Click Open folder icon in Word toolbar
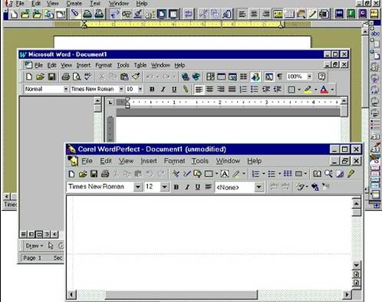This screenshot has width=382, height=302. click(x=40, y=77)
